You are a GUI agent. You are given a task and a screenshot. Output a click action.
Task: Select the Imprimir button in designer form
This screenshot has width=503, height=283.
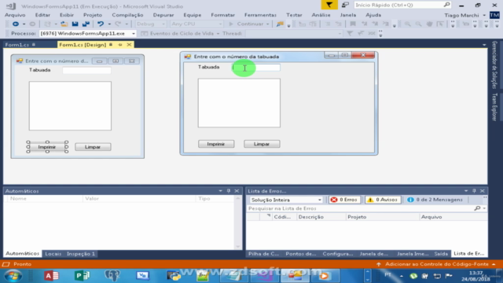(47, 147)
